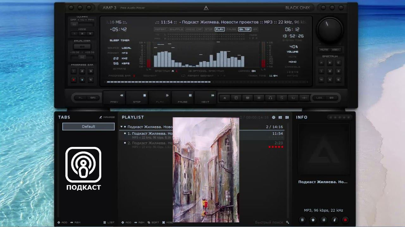Add a new tab with ADD in the Tabs panel
The height and width of the screenshot is (227, 405).
[62, 222]
